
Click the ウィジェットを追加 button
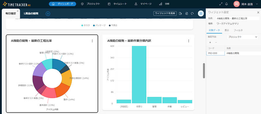(165, 14)
